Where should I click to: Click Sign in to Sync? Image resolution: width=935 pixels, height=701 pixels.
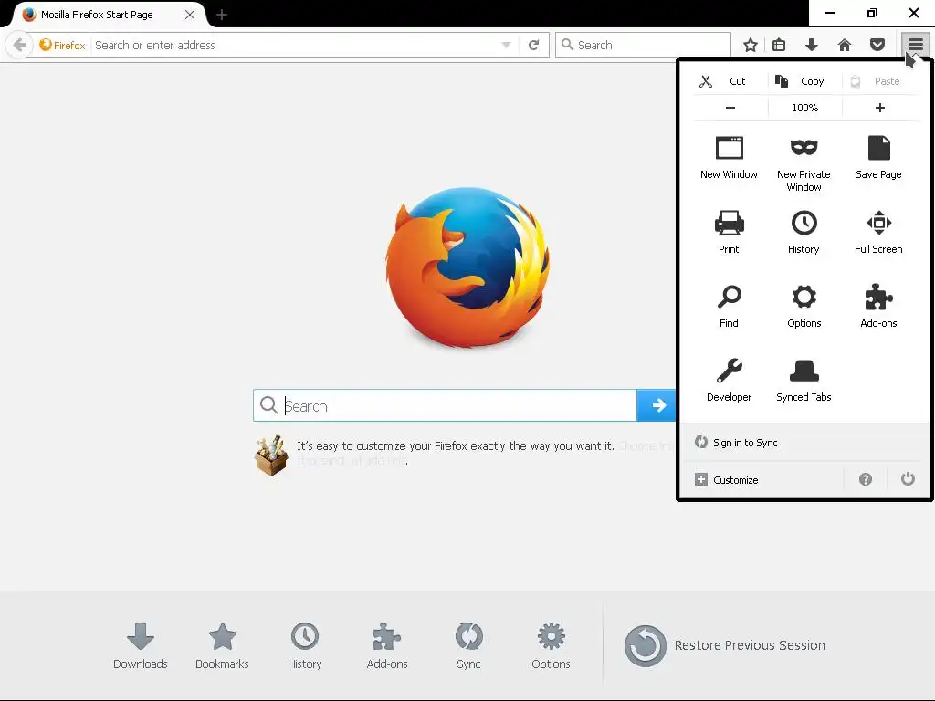point(736,443)
